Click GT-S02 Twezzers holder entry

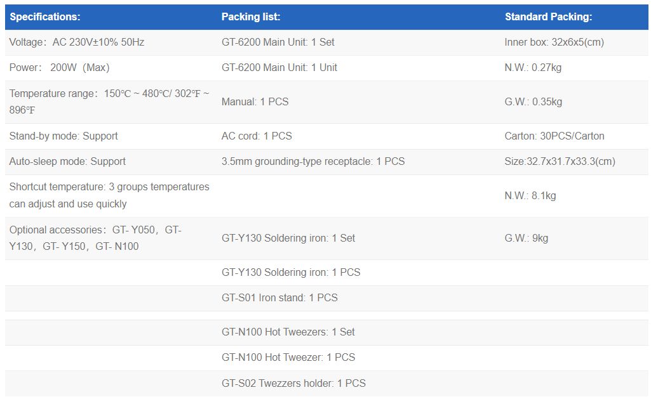click(293, 384)
